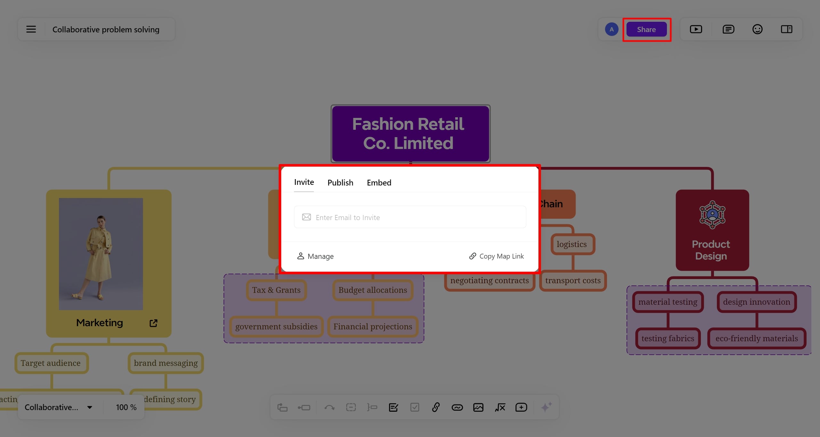Viewport: 820px width, 437px height.
Task: Click the 100 % zoom level
Action: pyautogui.click(x=126, y=407)
